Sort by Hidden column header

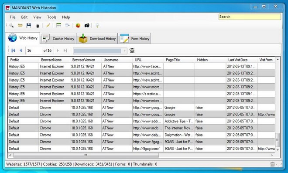point(210,60)
